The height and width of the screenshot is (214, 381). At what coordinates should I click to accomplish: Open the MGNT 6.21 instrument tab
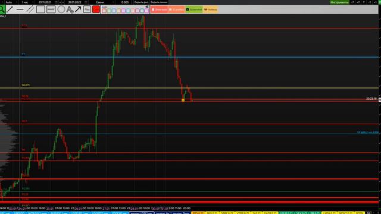pyautogui.click(x=346, y=213)
